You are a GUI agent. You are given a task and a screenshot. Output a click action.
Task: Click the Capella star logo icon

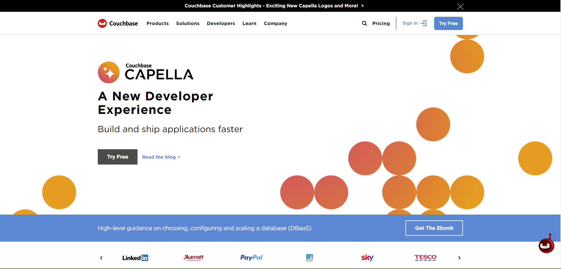point(109,72)
